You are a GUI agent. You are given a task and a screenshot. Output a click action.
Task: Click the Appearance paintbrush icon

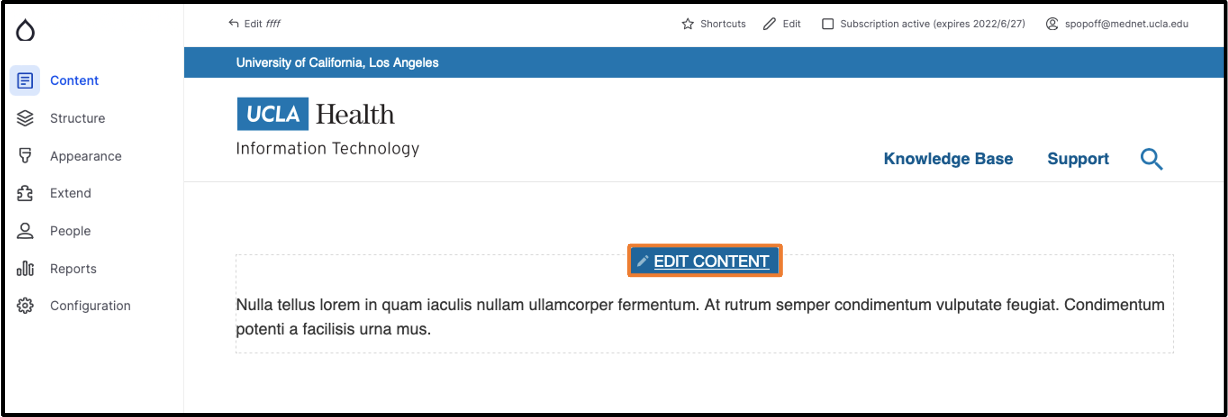(25, 156)
